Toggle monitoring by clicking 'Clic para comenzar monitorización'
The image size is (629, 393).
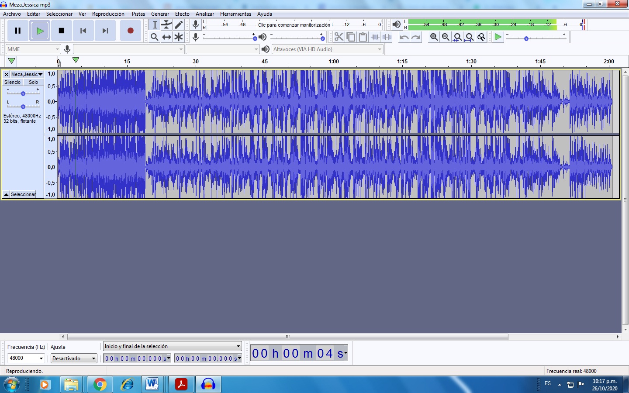[293, 25]
